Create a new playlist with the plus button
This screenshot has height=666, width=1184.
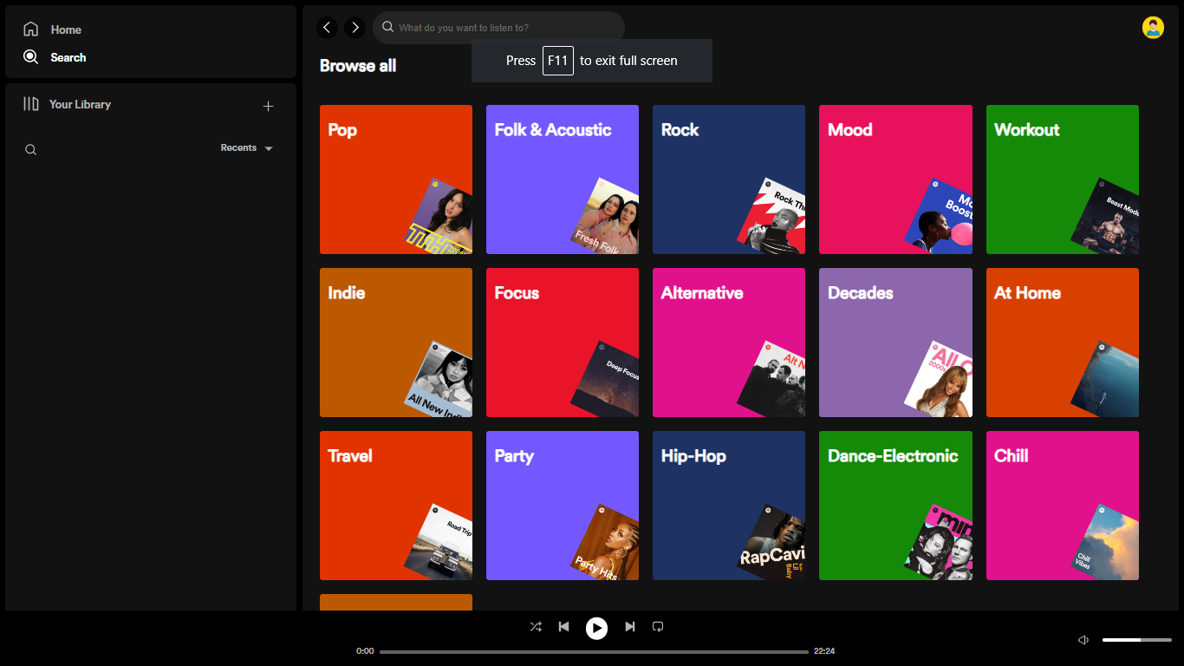(x=269, y=105)
